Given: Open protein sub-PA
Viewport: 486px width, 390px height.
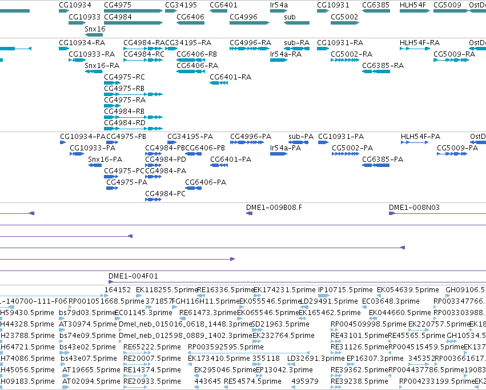Looking at the screenshot, I should point(301,137).
